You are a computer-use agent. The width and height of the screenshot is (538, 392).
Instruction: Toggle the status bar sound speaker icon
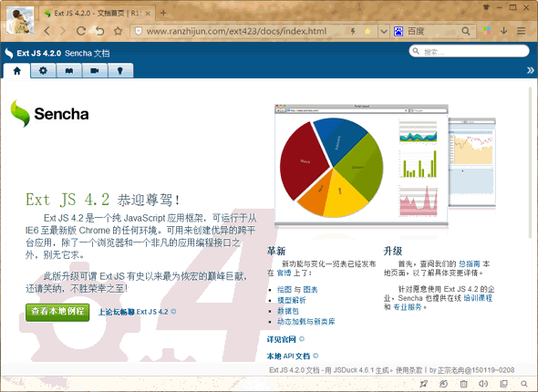pyautogui.click(x=483, y=384)
